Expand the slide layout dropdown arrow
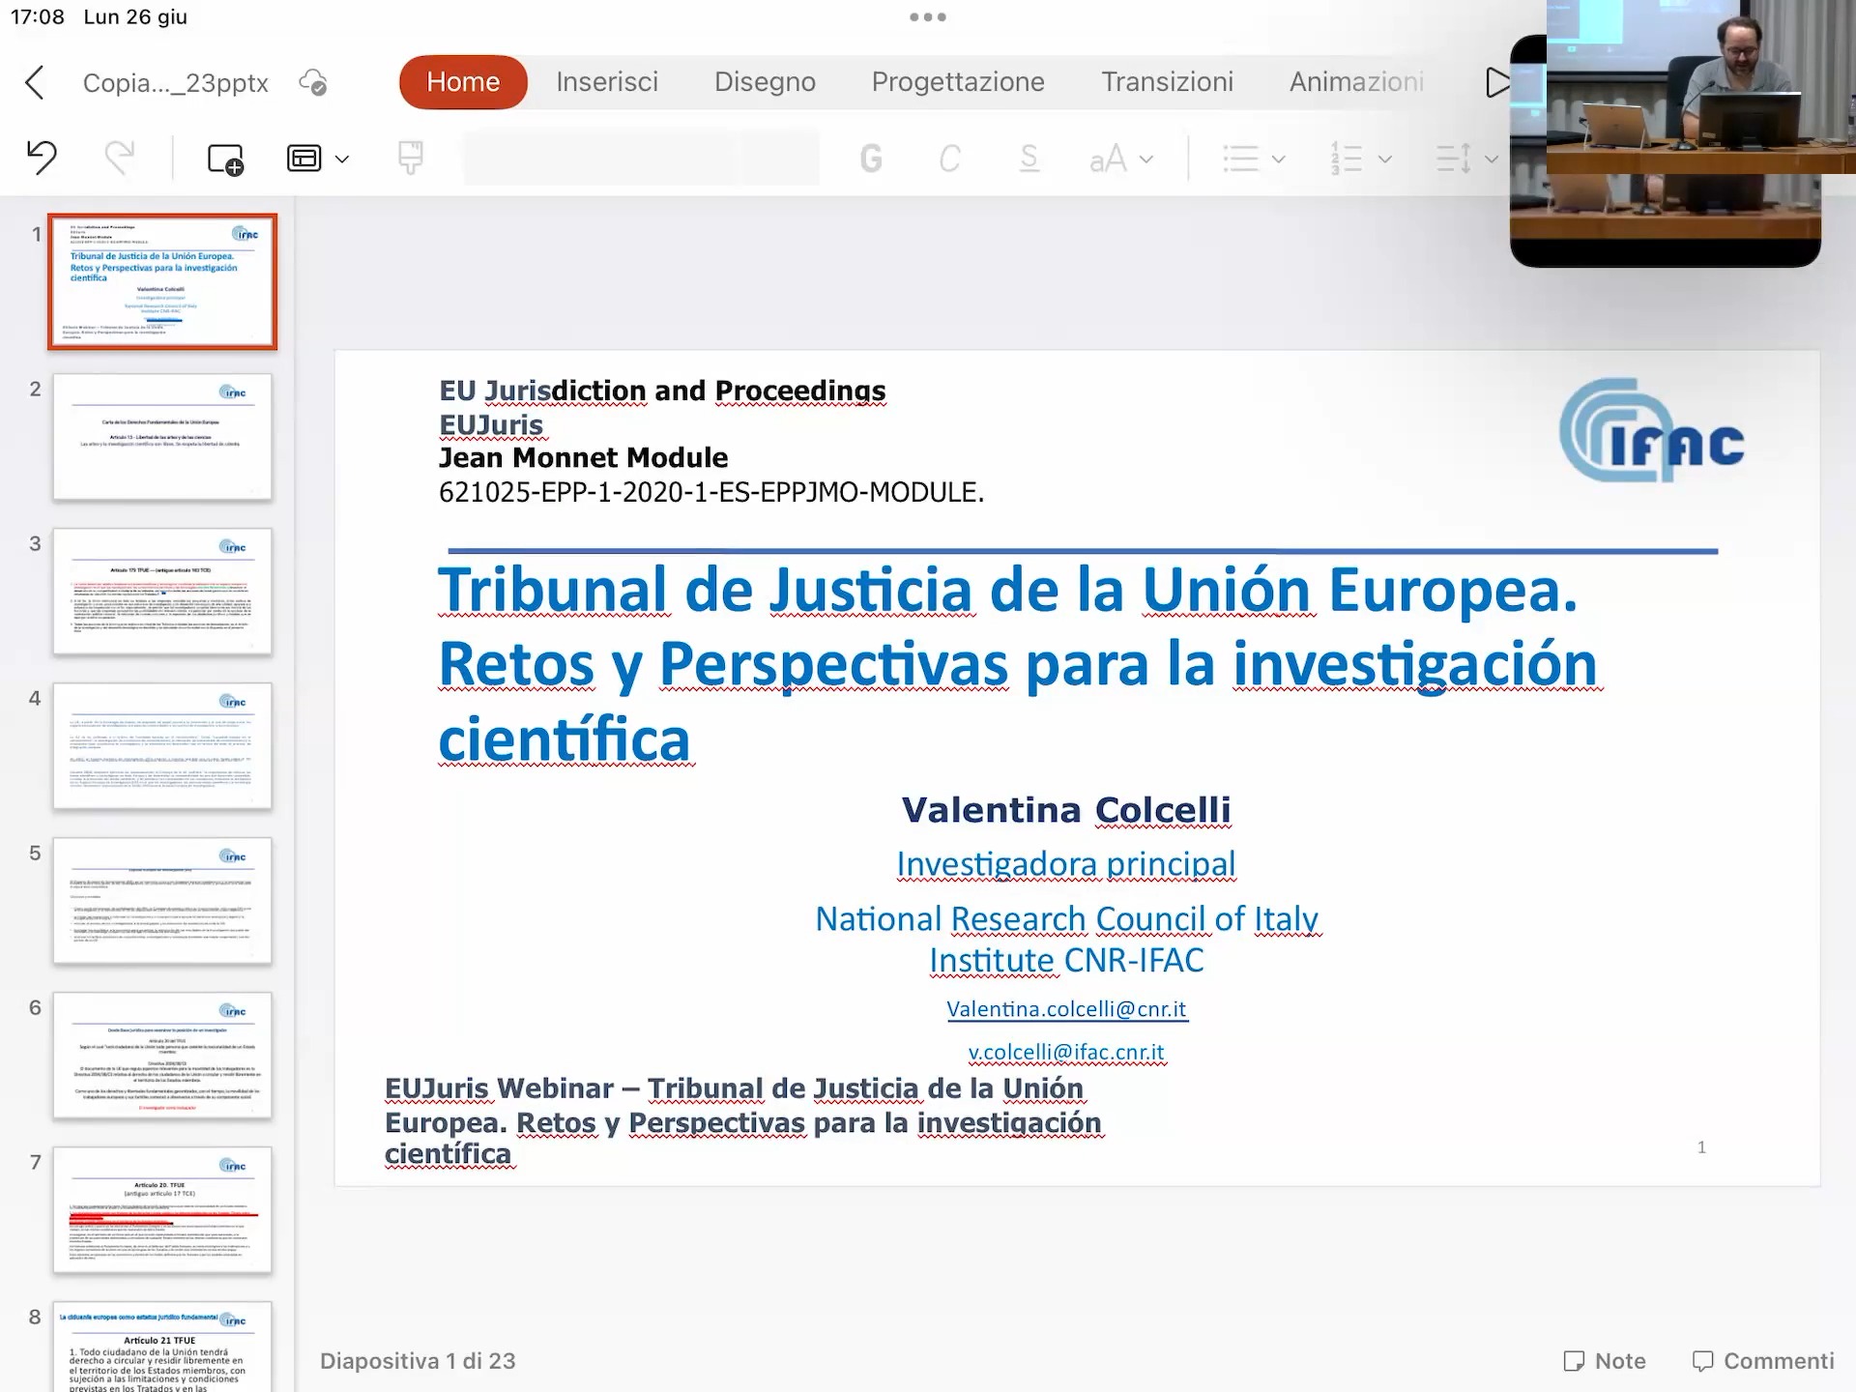This screenshot has width=1856, height=1392. pyautogui.click(x=342, y=159)
